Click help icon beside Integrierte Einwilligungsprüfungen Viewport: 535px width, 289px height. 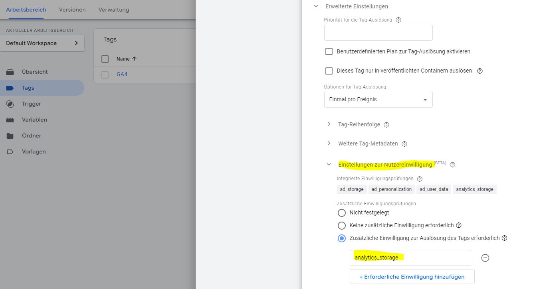point(420,179)
